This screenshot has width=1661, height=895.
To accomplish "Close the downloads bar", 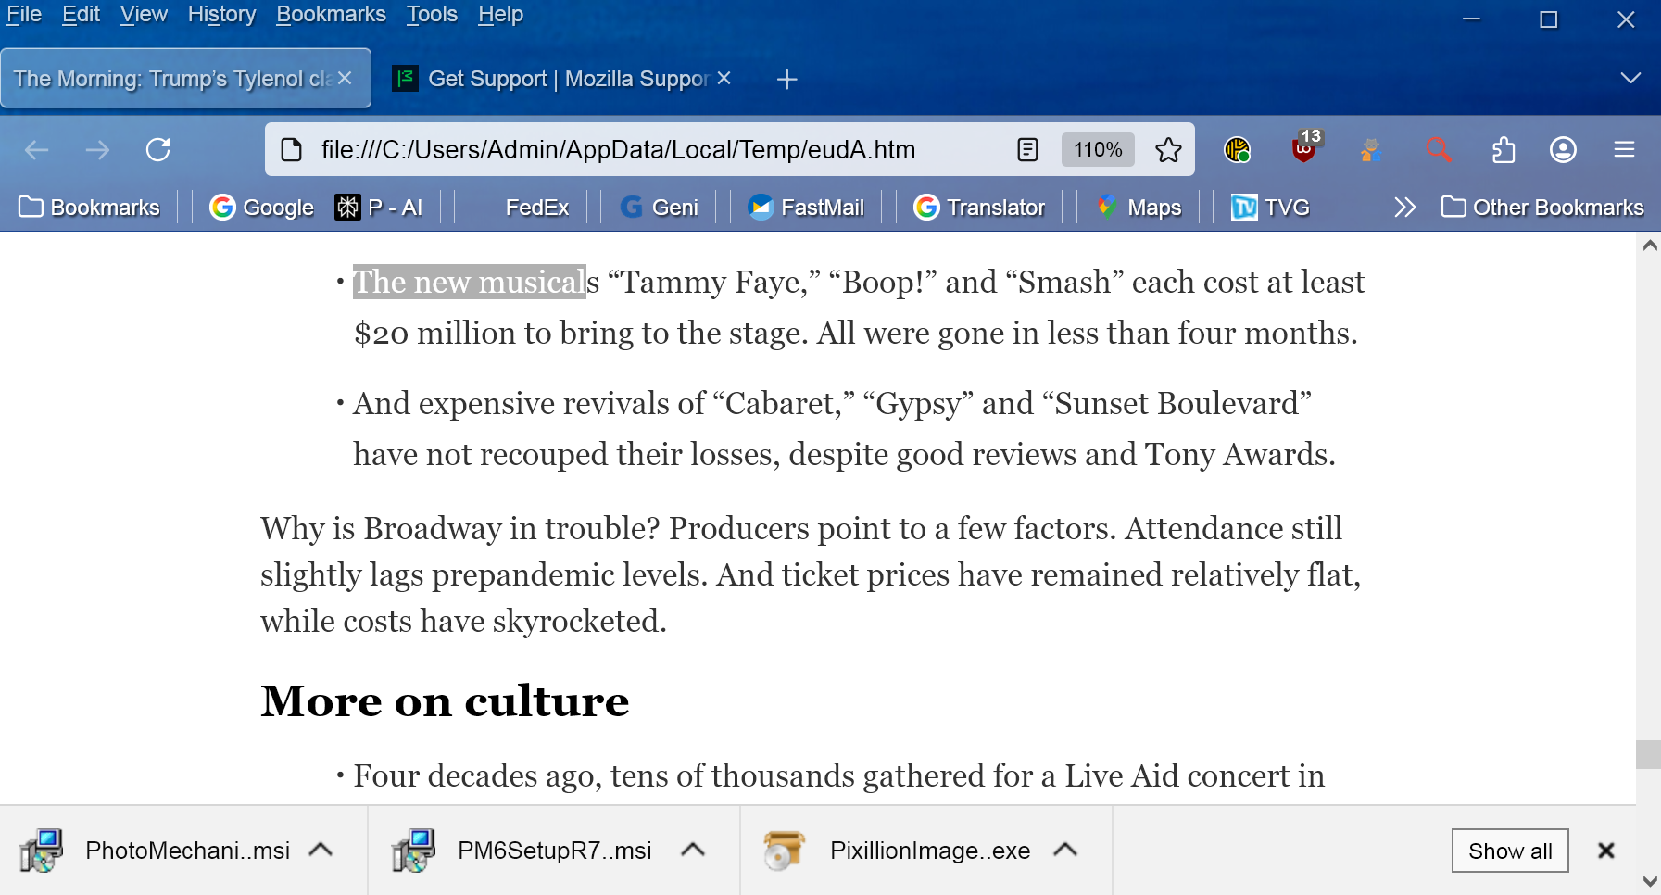I will (x=1606, y=851).
